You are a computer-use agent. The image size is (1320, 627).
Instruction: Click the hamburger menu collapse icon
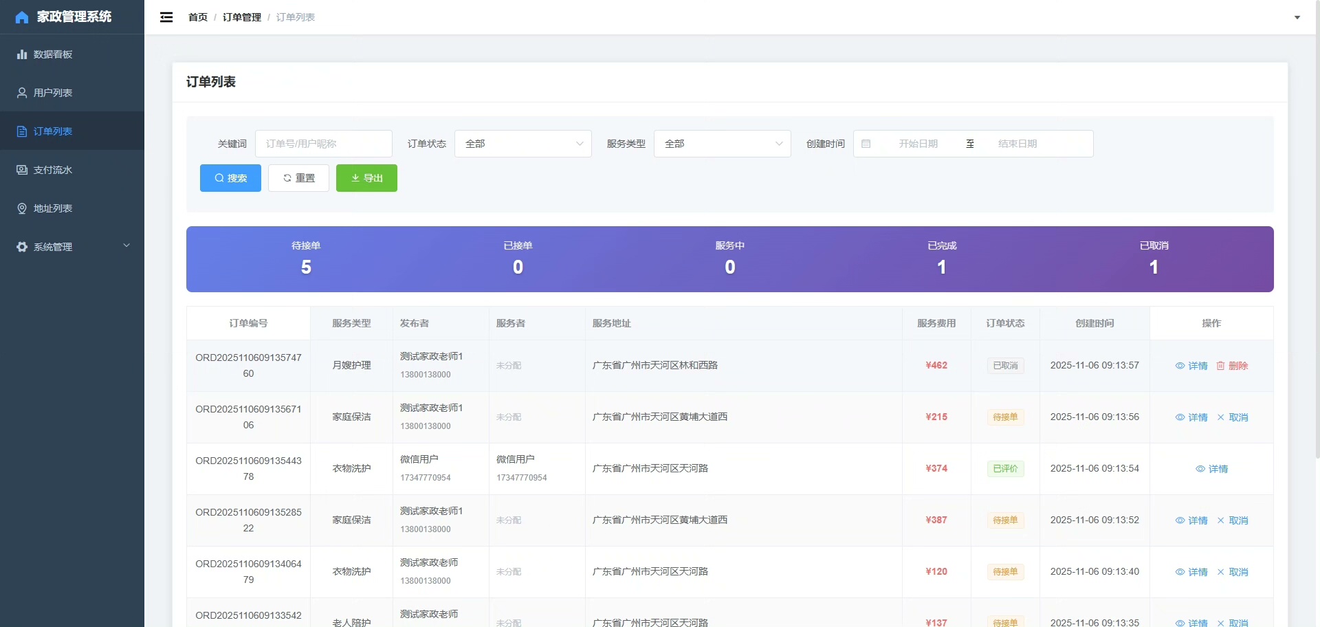[x=166, y=17]
